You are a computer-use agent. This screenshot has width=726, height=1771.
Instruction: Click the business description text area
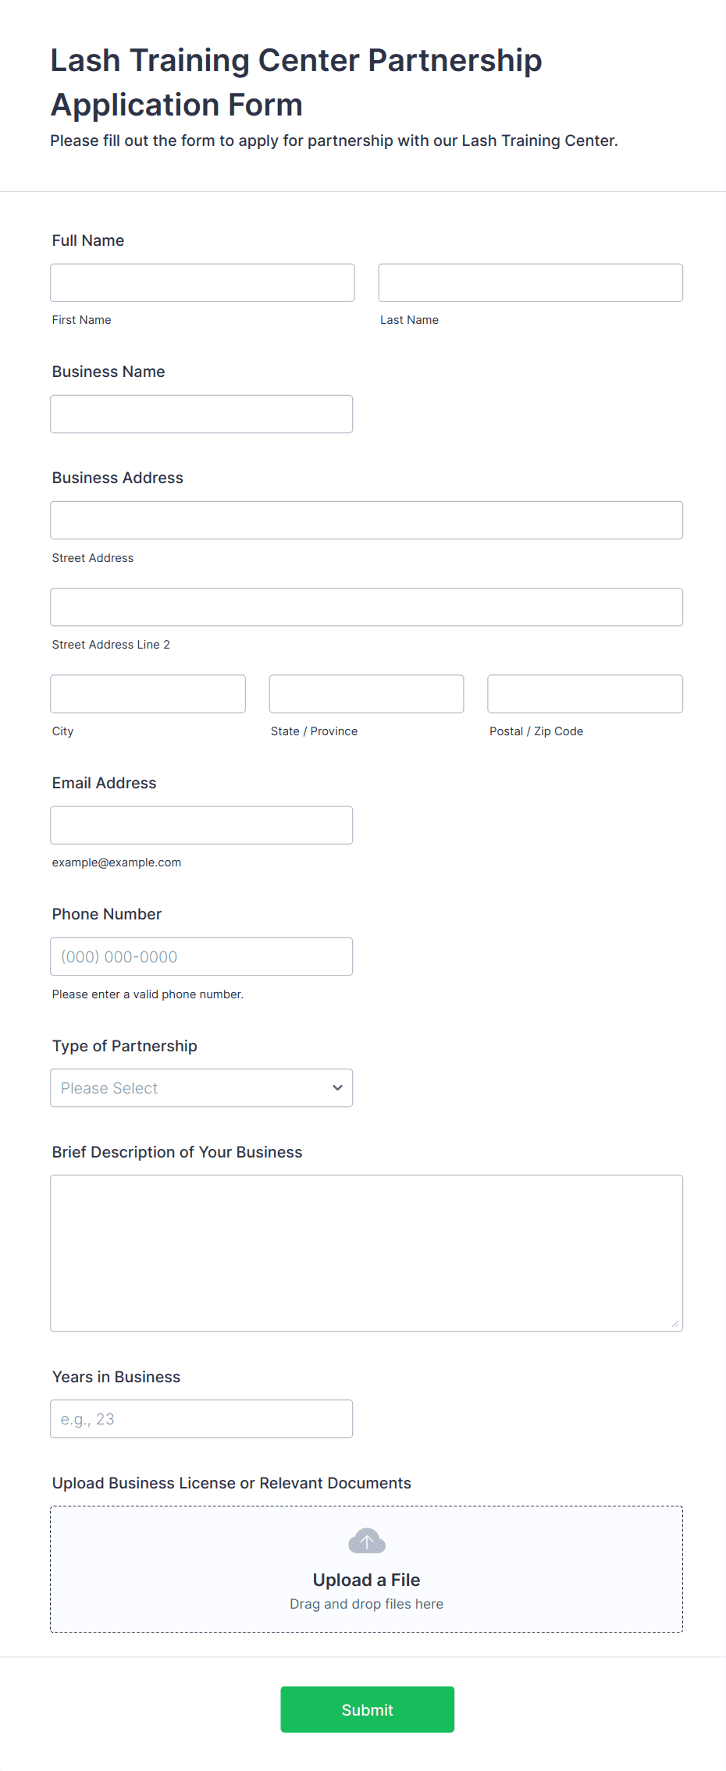366,1249
